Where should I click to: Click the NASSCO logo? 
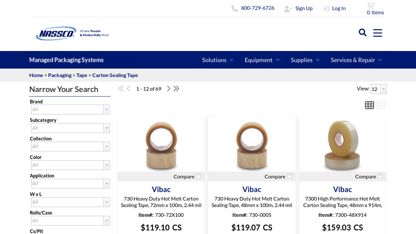tap(56, 33)
